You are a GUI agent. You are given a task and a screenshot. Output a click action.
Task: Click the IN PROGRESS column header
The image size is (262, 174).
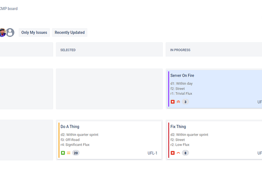pos(214,50)
